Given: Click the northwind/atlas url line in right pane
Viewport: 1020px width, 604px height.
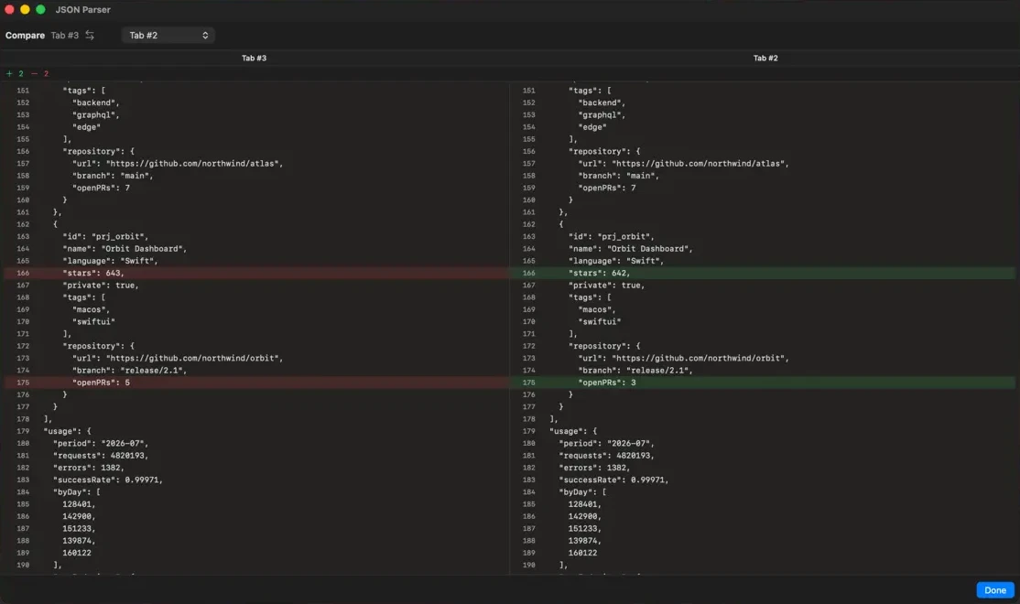Looking at the screenshot, I should [683, 163].
